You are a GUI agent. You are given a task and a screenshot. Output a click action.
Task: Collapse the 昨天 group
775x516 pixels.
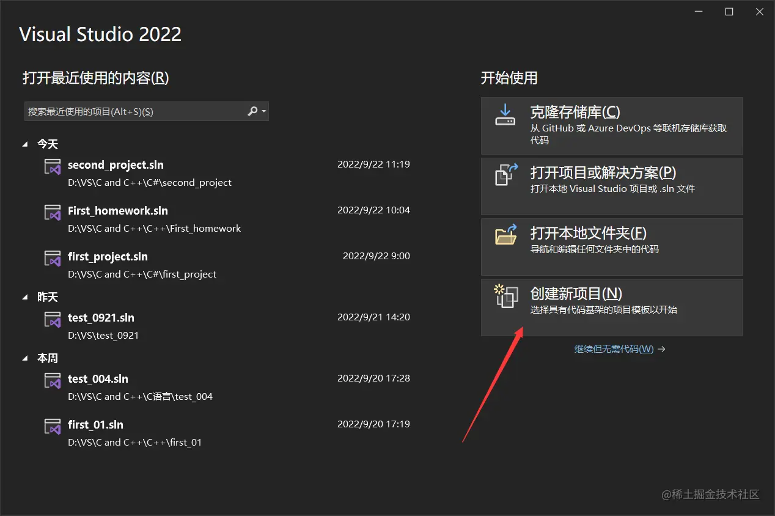pyautogui.click(x=25, y=297)
